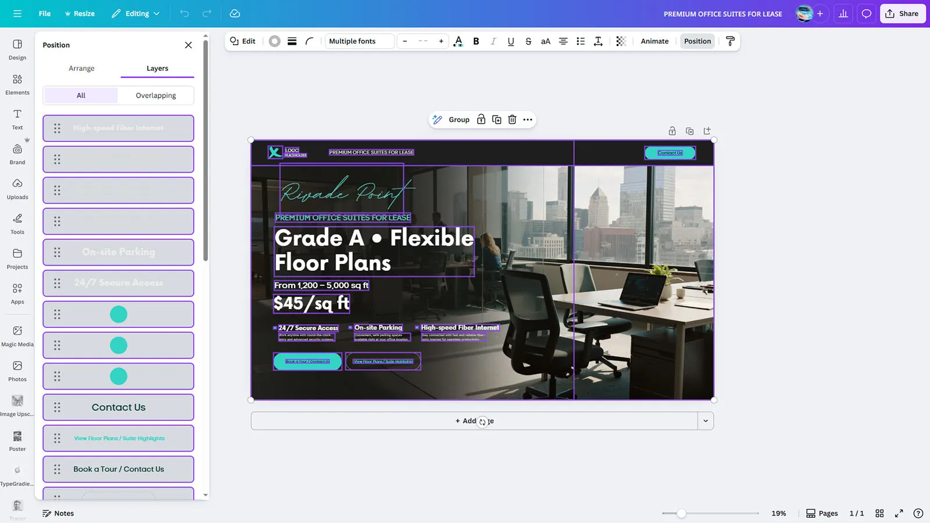Toggle underline text formatting
This screenshot has width=930, height=523.
[x=510, y=41]
